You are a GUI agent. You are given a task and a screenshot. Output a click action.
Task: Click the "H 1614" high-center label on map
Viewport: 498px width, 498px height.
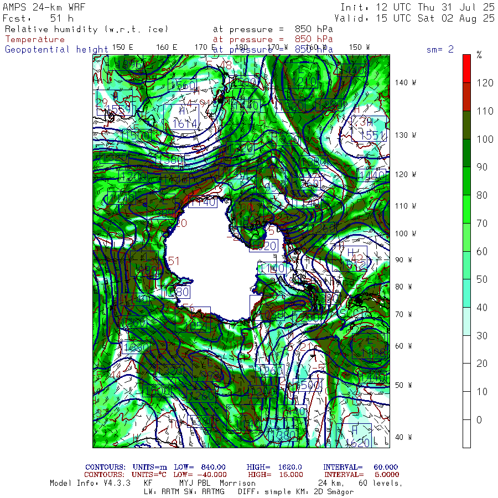(x=182, y=117)
